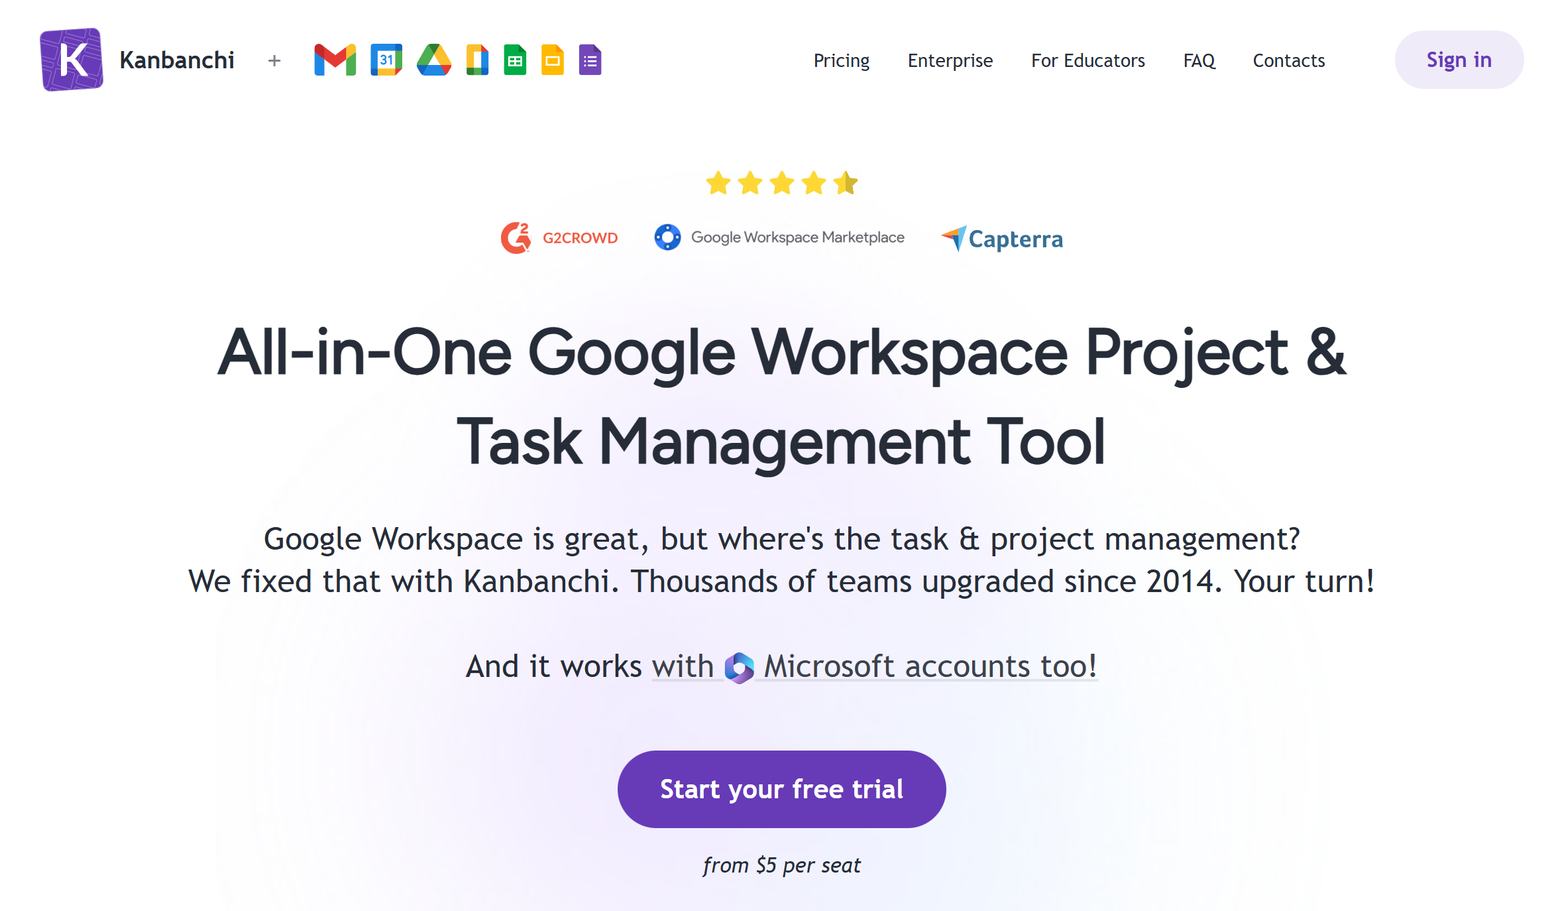
Task: Click the Capterra logo
Action: click(x=1002, y=239)
